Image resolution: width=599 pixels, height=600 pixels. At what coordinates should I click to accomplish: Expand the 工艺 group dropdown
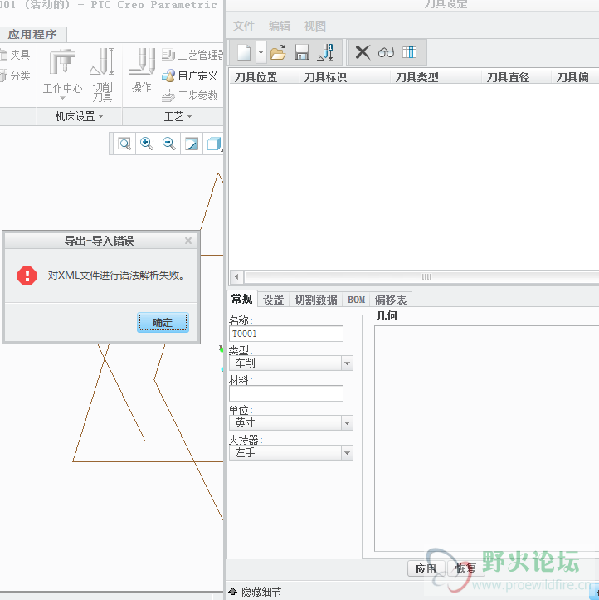coord(178,116)
